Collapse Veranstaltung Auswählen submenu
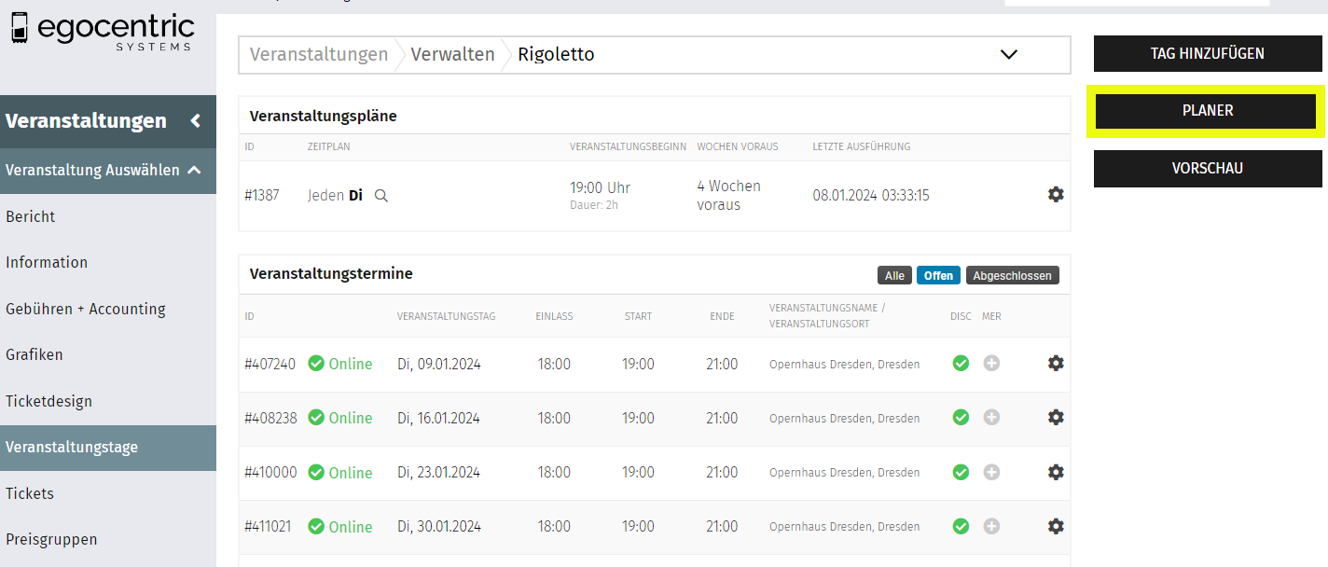Image resolution: width=1328 pixels, height=567 pixels. (195, 170)
